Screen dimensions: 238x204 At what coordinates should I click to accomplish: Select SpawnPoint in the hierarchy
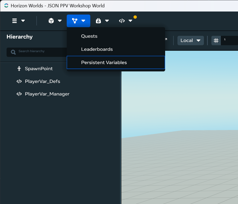[x=39, y=69]
